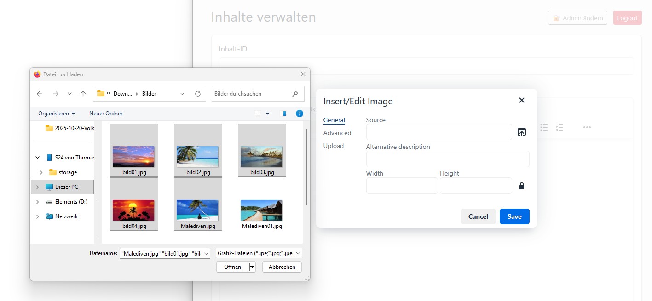This screenshot has width=652, height=301.
Task: Switch to the Advanced tab
Action: click(337, 133)
